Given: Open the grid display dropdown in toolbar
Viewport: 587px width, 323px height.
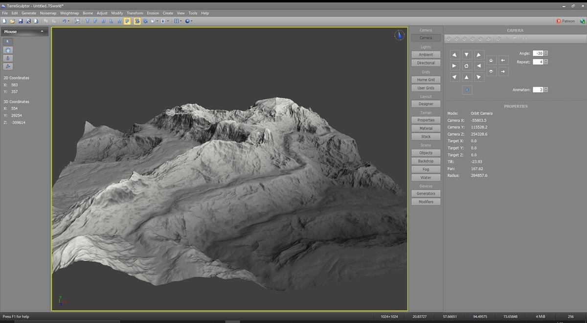Looking at the screenshot, I should (181, 21).
